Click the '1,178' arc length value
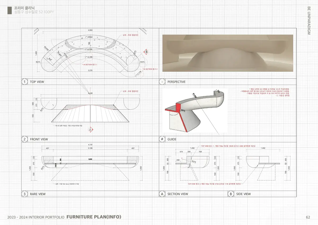318x225 pixels. click(140, 73)
